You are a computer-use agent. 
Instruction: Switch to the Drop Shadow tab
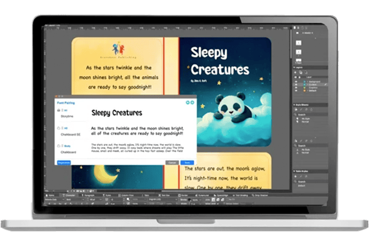click(259, 195)
